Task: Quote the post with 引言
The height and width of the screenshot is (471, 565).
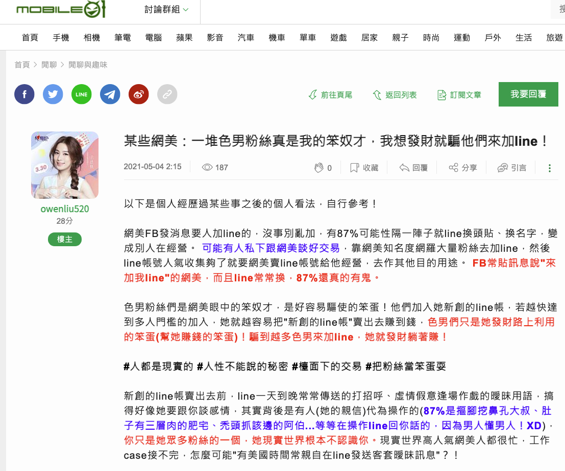Action: 512,168
